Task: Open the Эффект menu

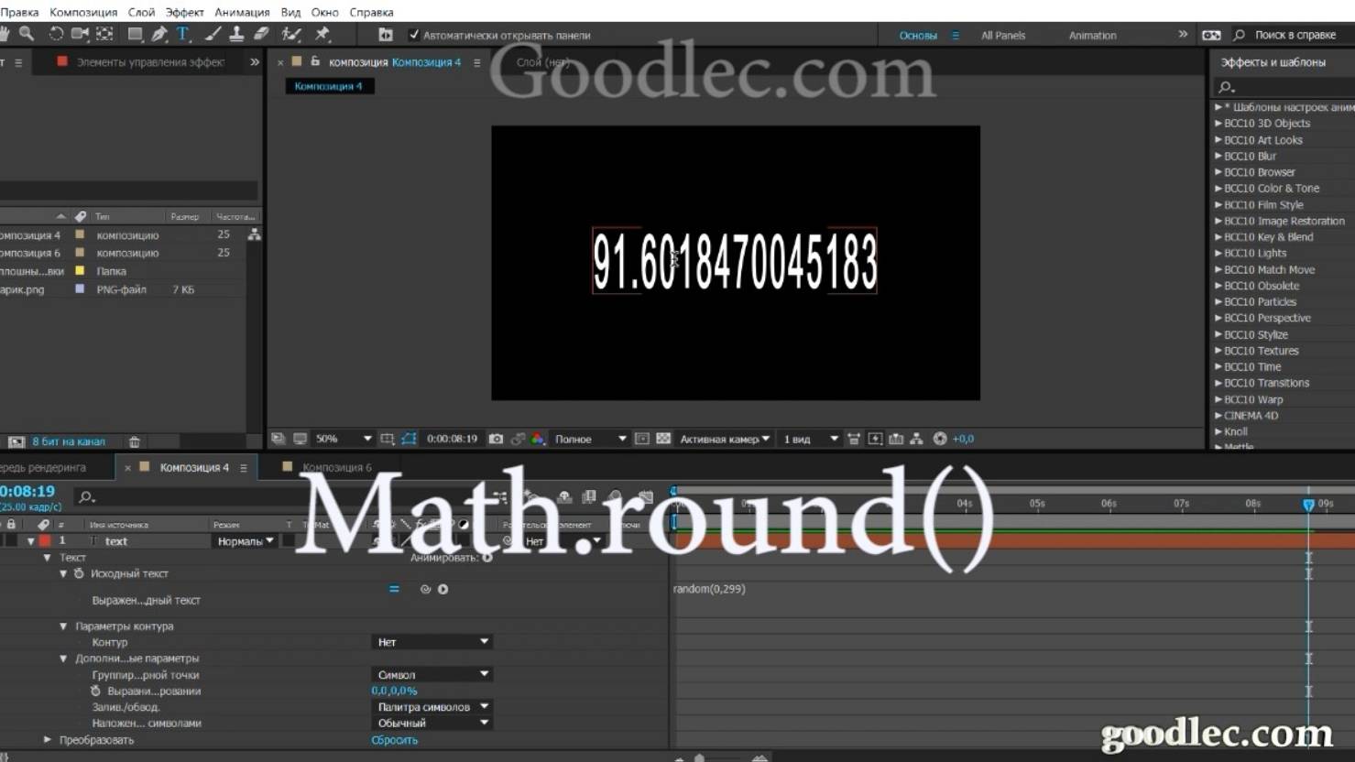Action: coord(184,12)
